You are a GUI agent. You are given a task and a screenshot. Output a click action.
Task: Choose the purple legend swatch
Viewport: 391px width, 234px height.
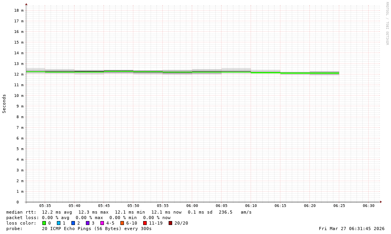87,223
